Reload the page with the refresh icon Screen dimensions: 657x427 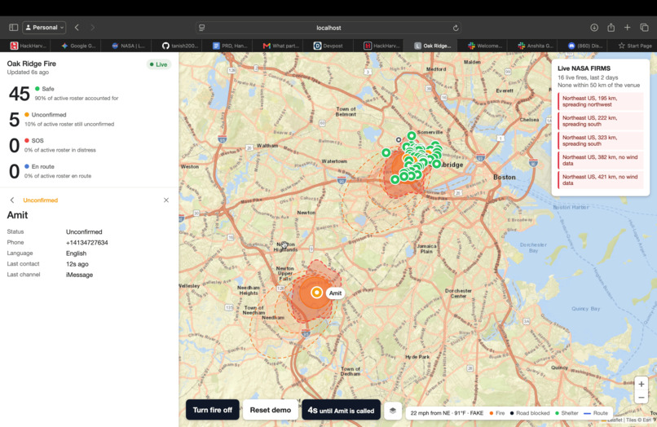coord(456,28)
